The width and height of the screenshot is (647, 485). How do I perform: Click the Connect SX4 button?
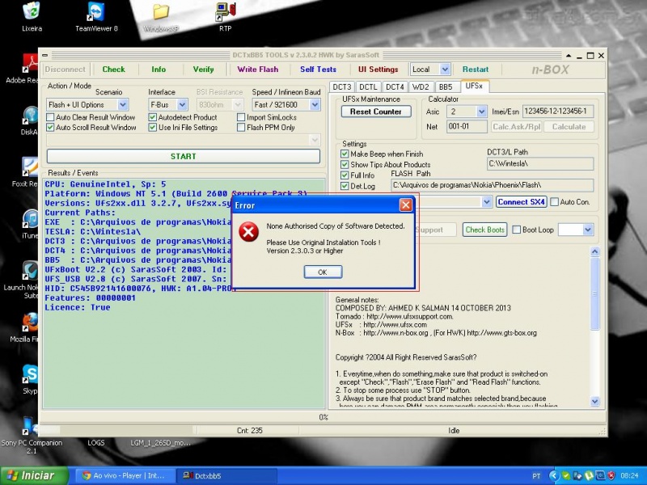click(x=521, y=202)
